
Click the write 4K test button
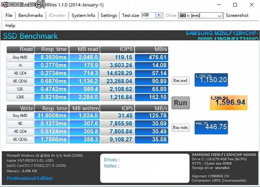(20, 124)
